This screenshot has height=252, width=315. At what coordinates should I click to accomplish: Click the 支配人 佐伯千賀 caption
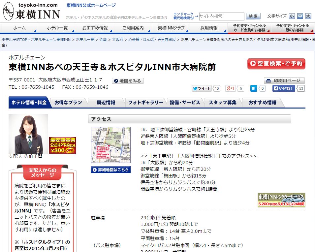pyautogui.click(x=25, y=156)
